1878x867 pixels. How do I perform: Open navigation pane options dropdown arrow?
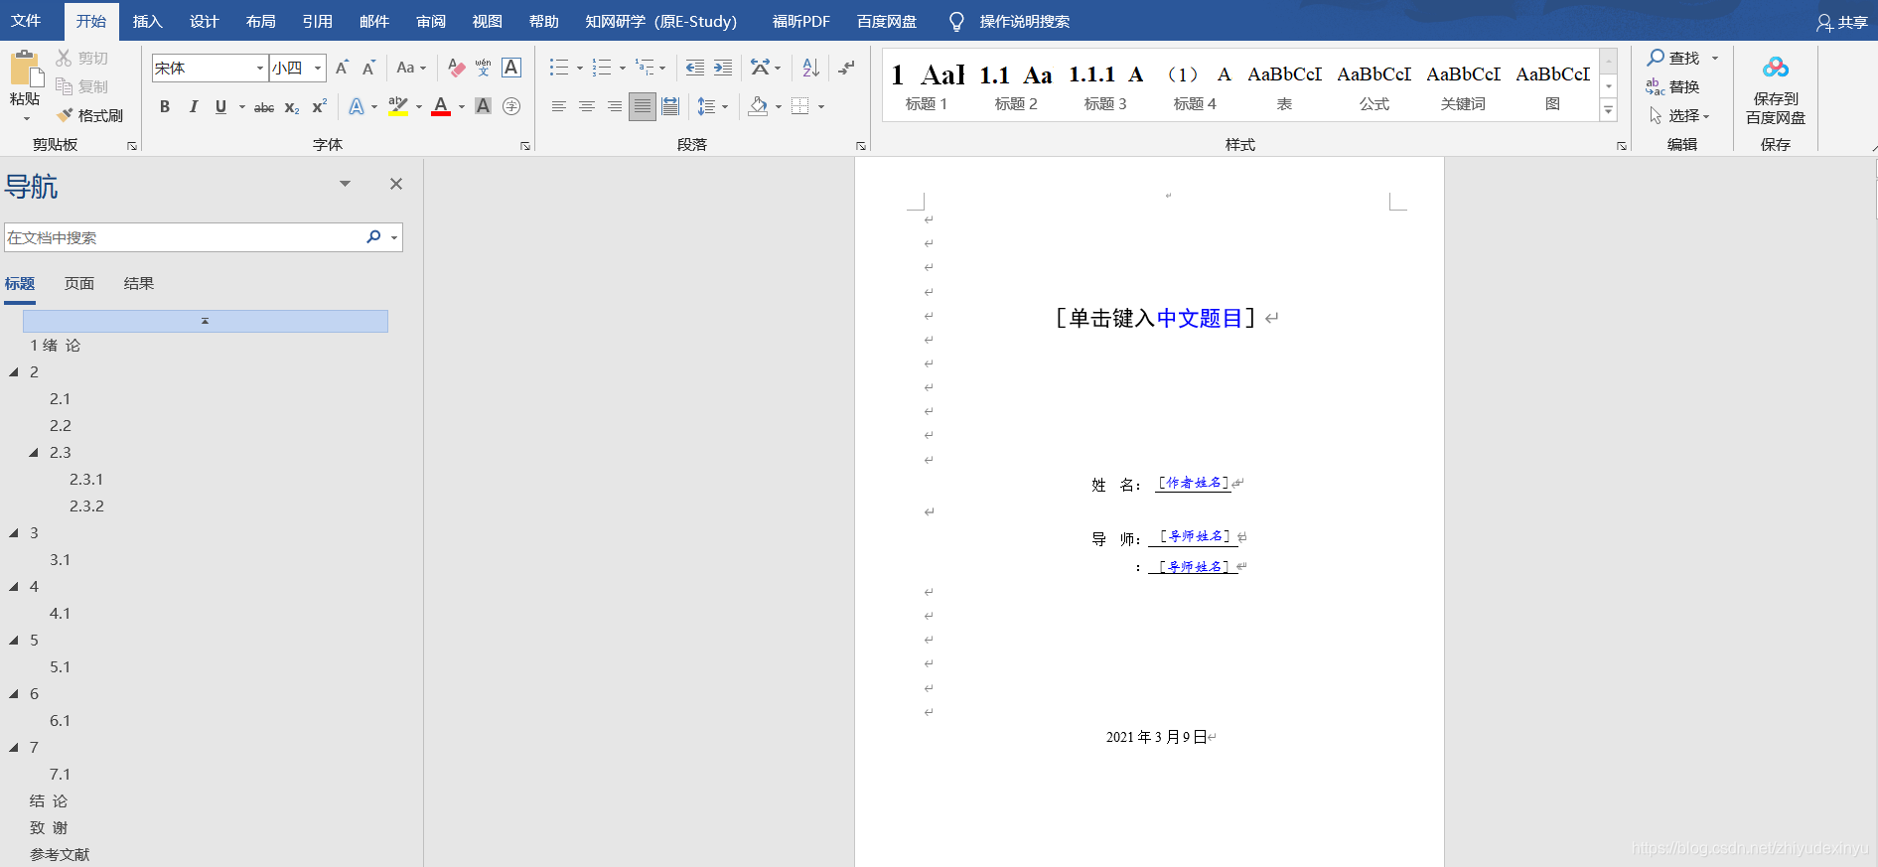[345, 184]
